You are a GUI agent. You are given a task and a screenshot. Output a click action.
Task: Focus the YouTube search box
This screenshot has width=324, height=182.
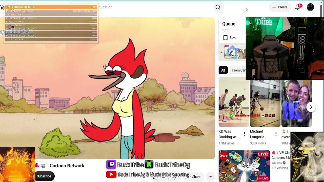coord(142,7)
